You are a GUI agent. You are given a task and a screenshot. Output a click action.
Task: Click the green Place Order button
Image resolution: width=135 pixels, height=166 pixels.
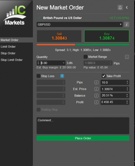(83, 138)
